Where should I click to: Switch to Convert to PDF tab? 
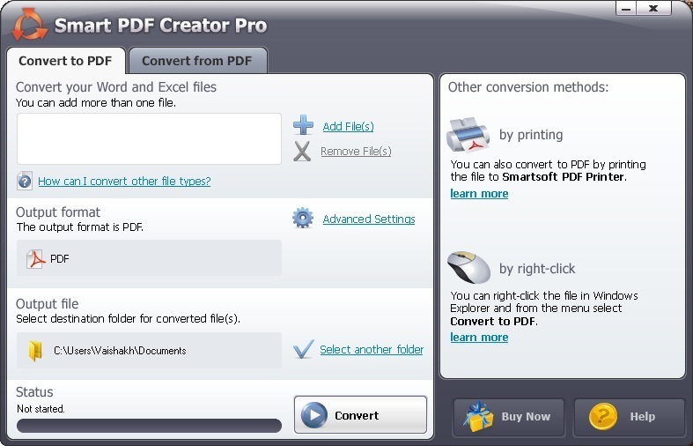tap(66, 61)
